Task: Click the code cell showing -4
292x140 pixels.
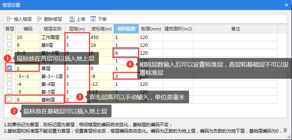Action: 28,84
